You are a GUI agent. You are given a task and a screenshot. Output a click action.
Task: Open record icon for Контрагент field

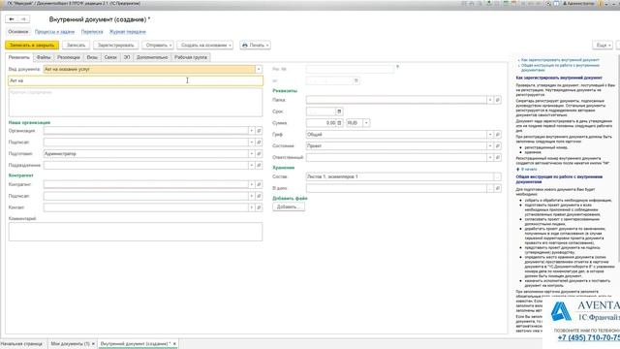coord(259,184)
